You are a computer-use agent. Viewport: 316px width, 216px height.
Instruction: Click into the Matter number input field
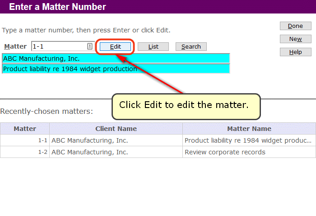point(59,46)
